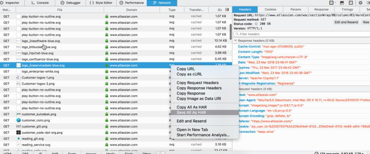The image size is (370, 154).
Task: Open the Style Editor tab
Action: click(101, 3)
